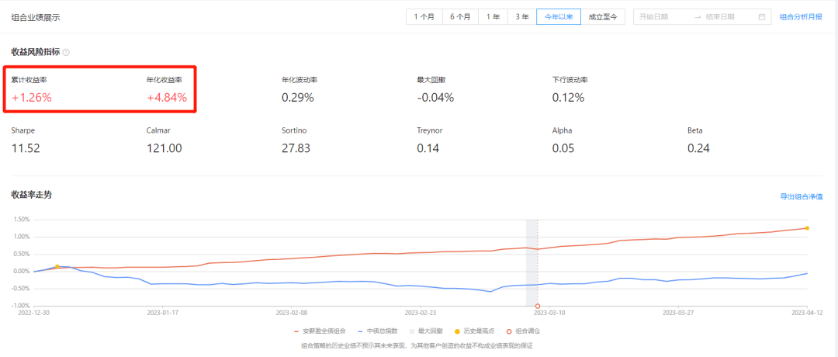Click the 今年以来 tab

[x=559, y=16]
